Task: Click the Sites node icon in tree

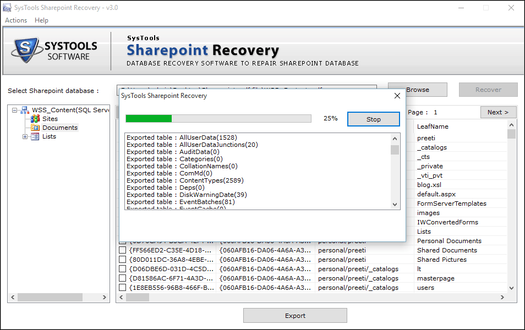Action: pos(35,119)
